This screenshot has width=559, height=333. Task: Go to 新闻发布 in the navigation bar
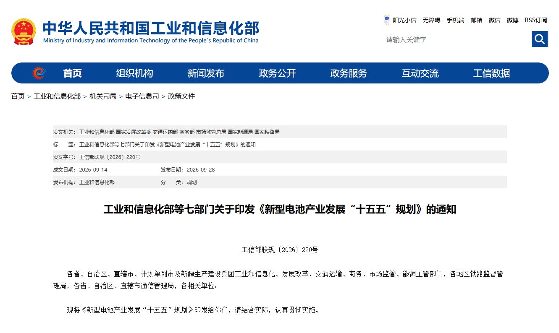point(206,73)
